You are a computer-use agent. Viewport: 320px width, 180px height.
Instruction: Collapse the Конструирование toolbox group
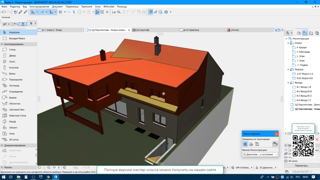point(2,44)
